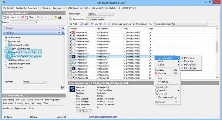Click the blue help icon in New Case panel
The height and width of the screenshot is (120, 222).
[62, 87]
